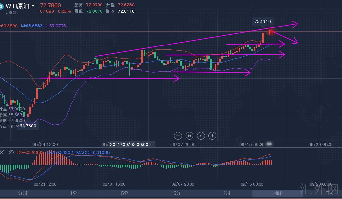Click the current price 72.7800
The width and height of the screenshot is (342, 199).
point(50,5)
